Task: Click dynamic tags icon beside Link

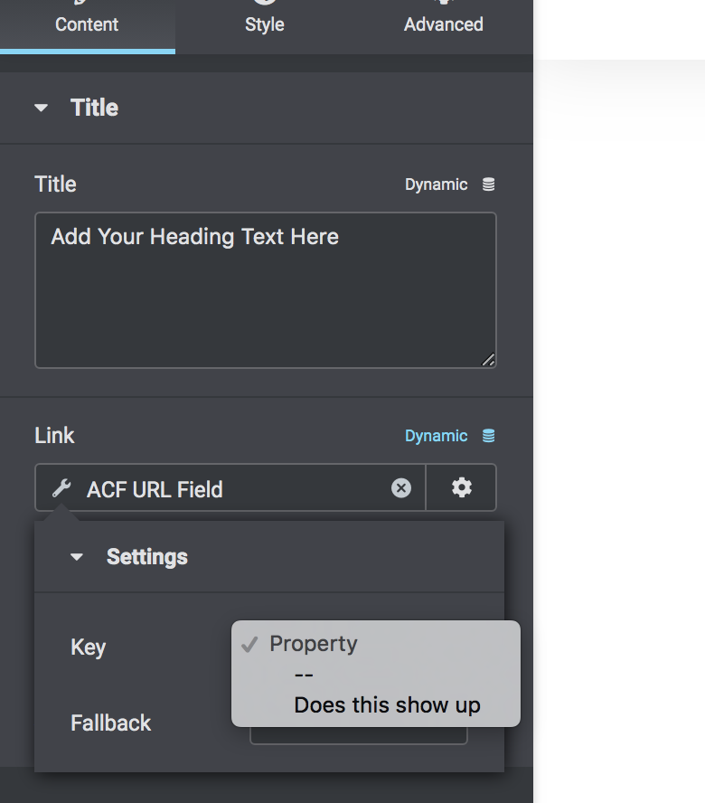Action: click(x=487, y=435)
